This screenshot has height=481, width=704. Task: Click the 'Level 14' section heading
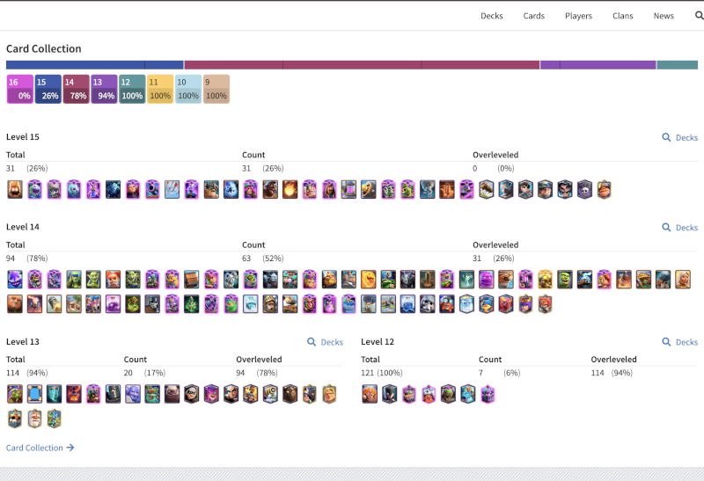(23, 227)
